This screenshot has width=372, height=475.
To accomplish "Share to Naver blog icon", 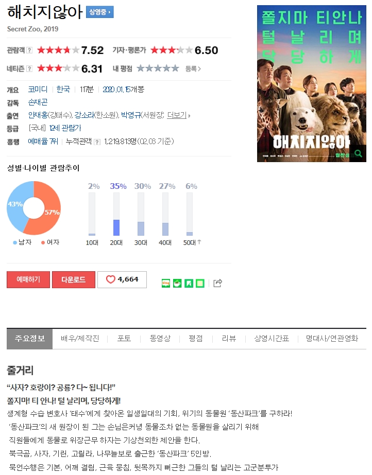I will pyautogui.click(x=166, y=283).
